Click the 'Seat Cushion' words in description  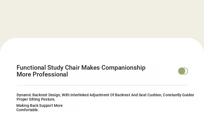[x=150, y=95]
